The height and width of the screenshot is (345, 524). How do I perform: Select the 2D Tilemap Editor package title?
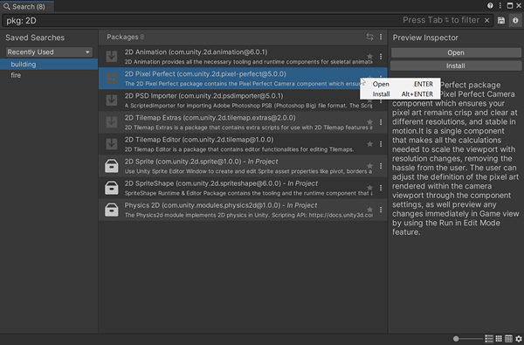click(199, 140)
